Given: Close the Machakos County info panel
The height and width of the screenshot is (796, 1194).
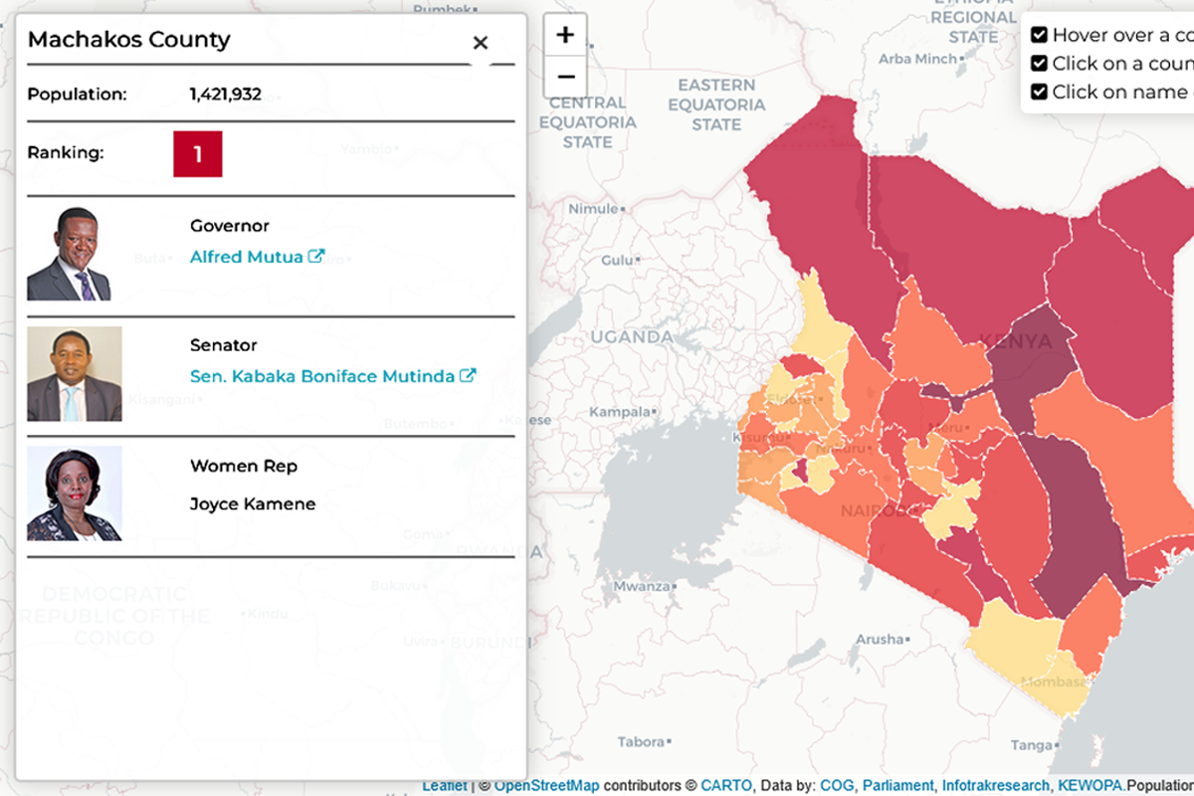Looking at the screenshot, I should point(481,43).
